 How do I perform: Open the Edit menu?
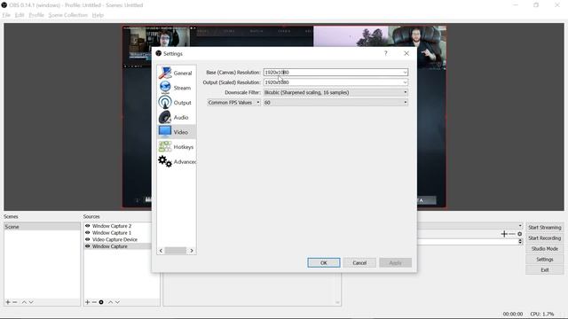20,15
